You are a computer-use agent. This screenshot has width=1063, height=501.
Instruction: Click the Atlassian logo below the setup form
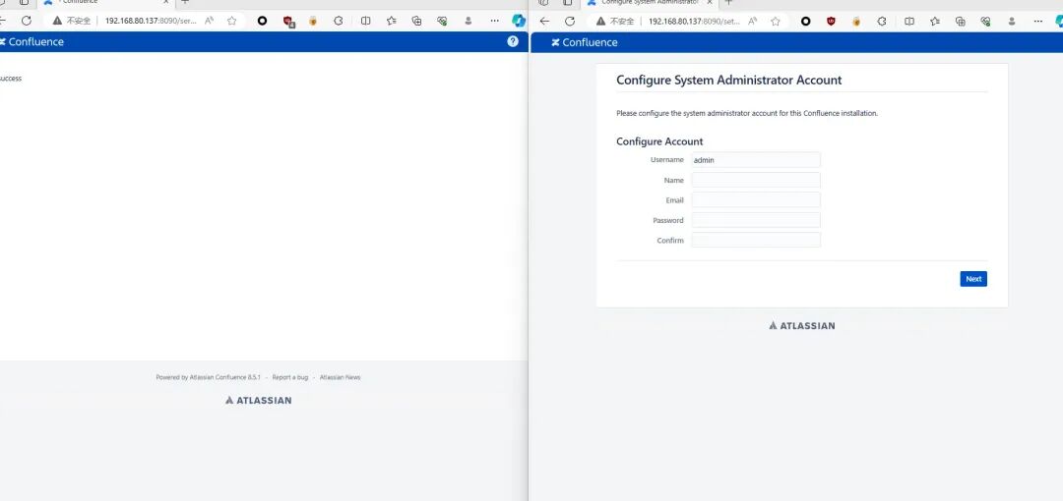pos(802,326)
